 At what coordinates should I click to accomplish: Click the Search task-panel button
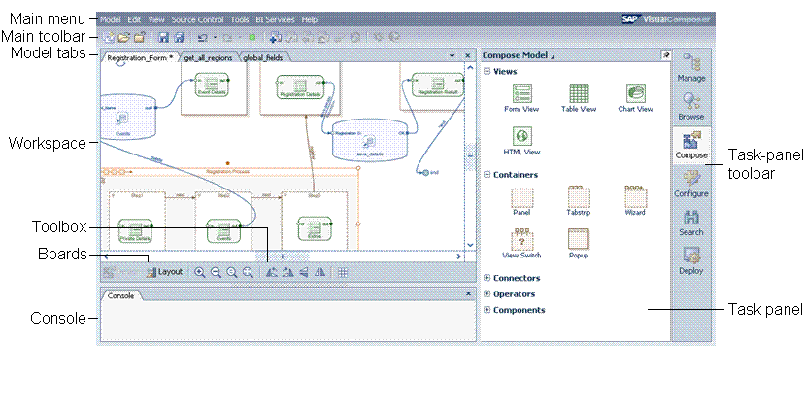(x=690, y=223)
